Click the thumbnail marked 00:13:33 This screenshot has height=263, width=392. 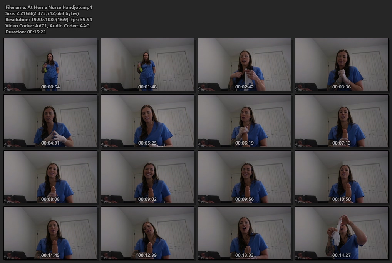point(245,233)
